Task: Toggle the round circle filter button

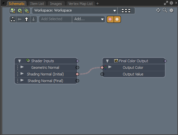Action: coord(117,19)
